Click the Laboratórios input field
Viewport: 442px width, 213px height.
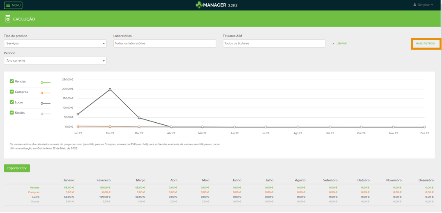pyautogui.click(x=164, y=44)
